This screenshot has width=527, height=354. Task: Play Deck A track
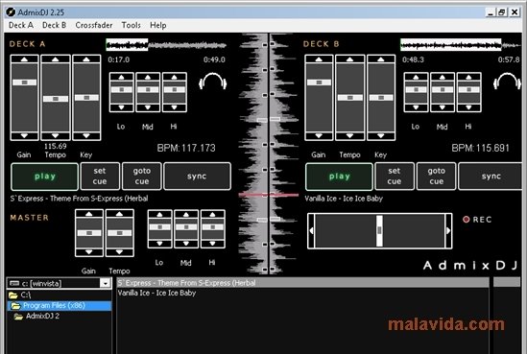[45, 177]
